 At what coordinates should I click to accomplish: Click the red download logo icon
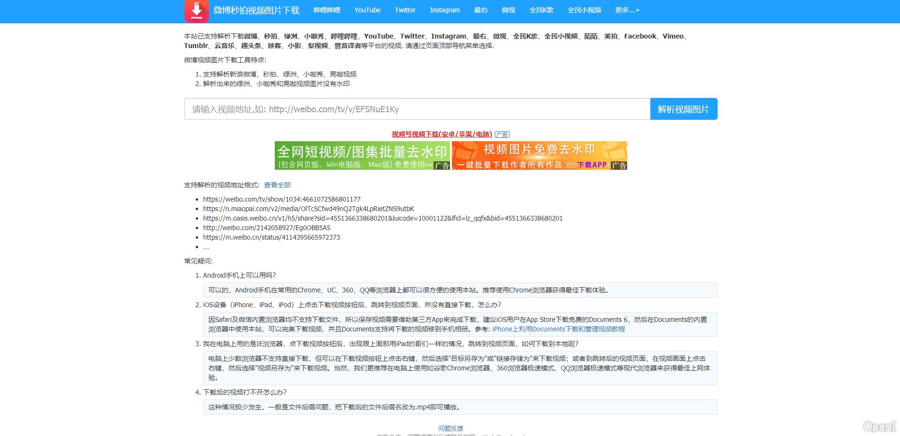tap(196, 10)
